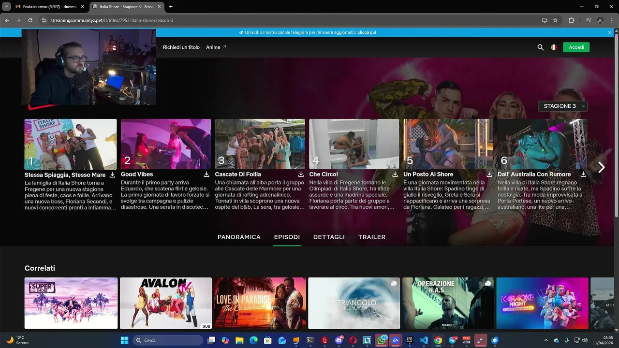The width and height of the screenshot is (619, 348).
Task: Play episode 5 Un Posto Al Shore thumbnail
Action: click(x=448, y=144)
